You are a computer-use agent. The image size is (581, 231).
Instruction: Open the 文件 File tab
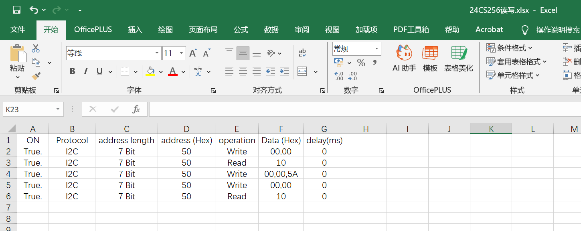18,30
